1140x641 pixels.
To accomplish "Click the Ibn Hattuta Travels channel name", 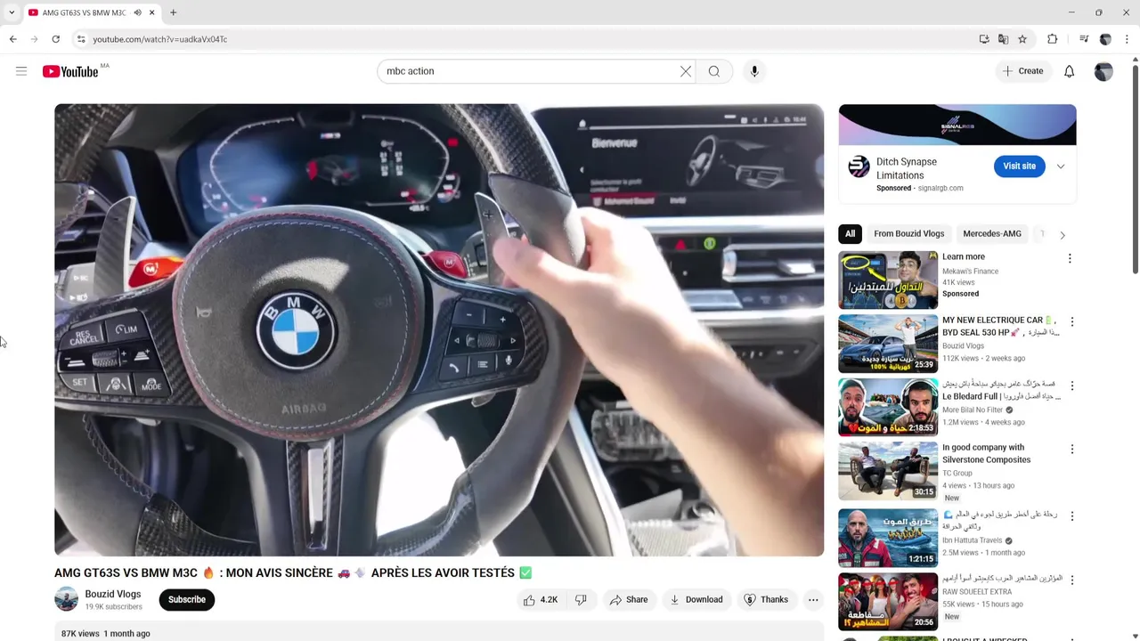I will [973, 540].
